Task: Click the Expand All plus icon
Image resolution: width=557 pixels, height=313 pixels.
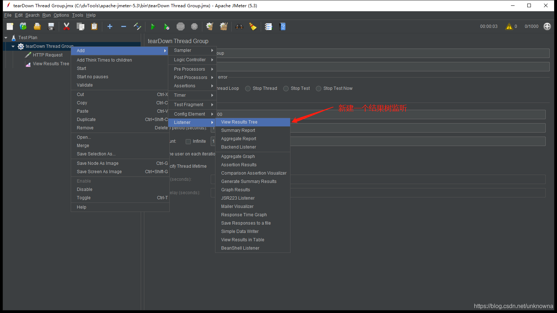Action: (x=110, y=26)
